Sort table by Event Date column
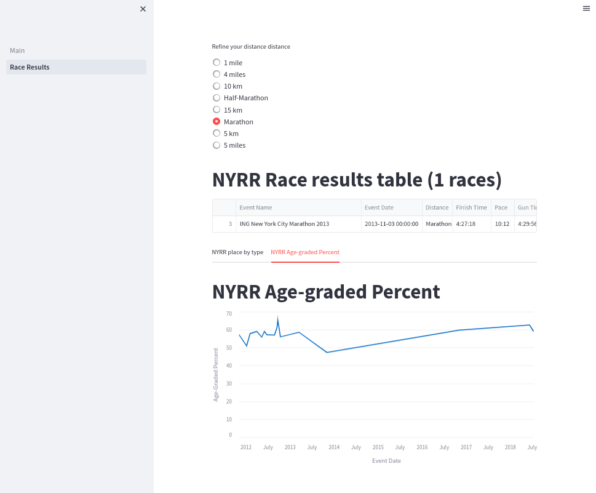596x493 pixels. (379, 207)
